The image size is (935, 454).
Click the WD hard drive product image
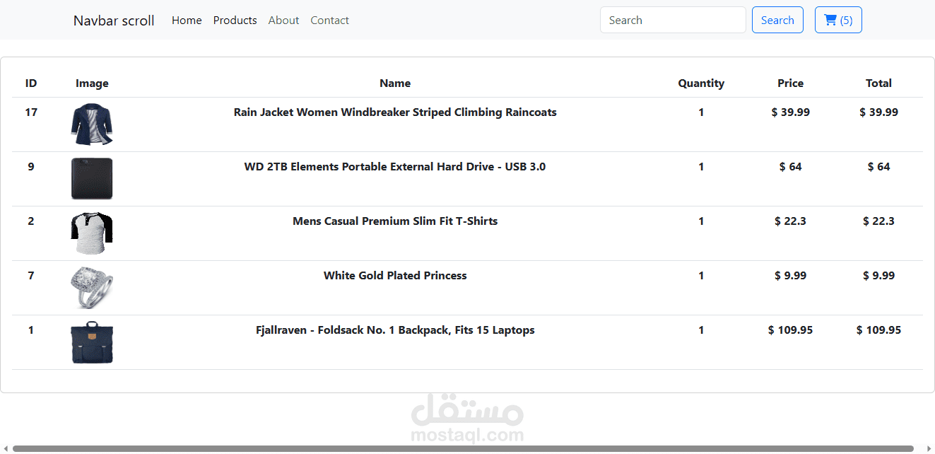coord(92,179)
